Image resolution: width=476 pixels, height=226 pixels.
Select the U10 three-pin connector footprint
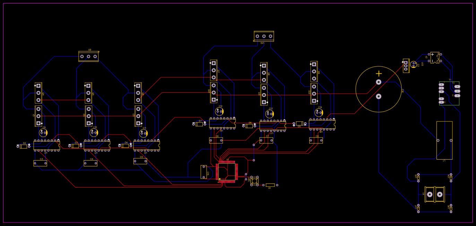[264, 36]
